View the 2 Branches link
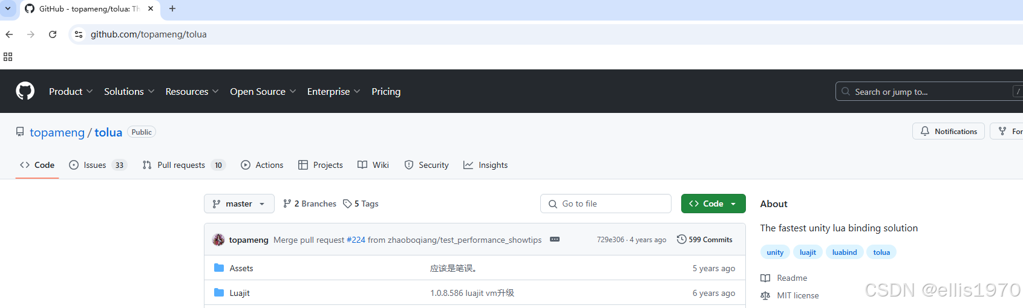1023x308 pixels. tap(310, 204)
